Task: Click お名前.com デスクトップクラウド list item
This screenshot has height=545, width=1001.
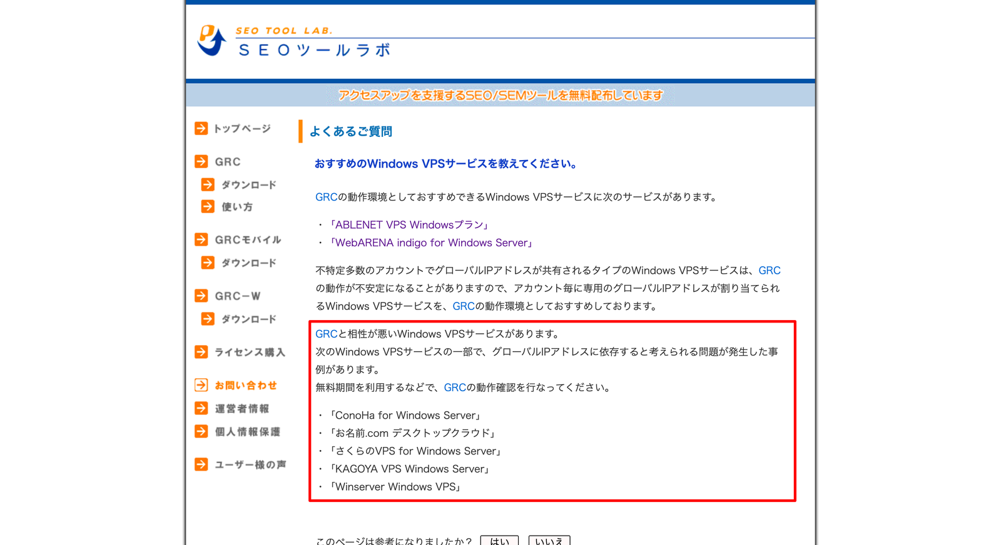Action: (x=413, y=433)
